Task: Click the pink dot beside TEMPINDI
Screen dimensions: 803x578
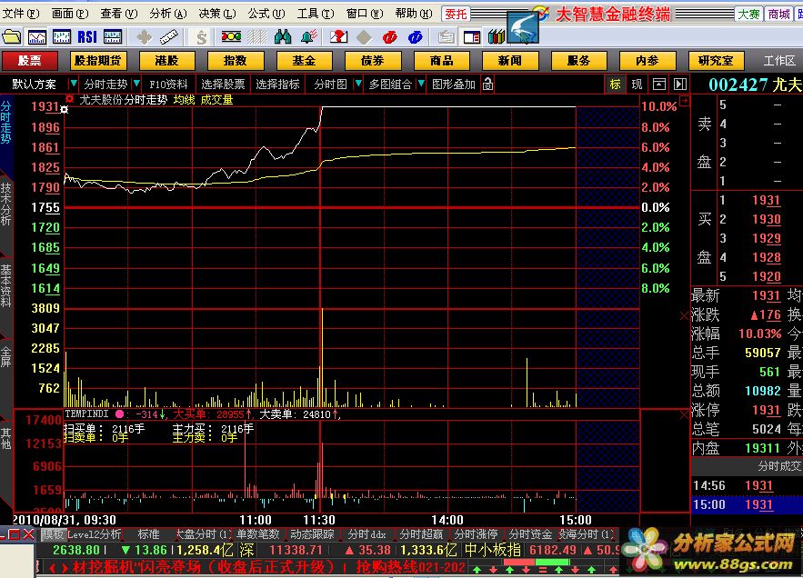Action: click(x=119, y=414)
